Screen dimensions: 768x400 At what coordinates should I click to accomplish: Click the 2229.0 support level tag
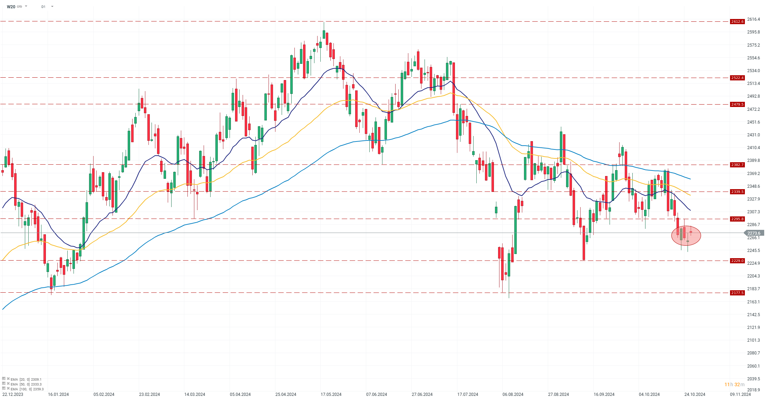pyautogui.click(x=737, y=261)
